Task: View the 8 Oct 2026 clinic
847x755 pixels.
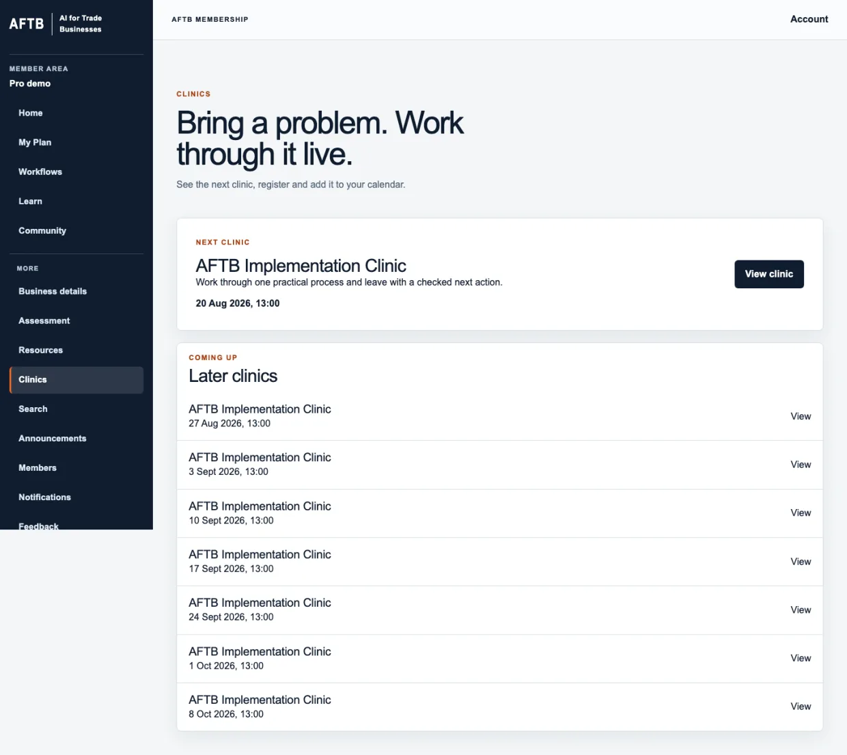Action: [801, 706]
